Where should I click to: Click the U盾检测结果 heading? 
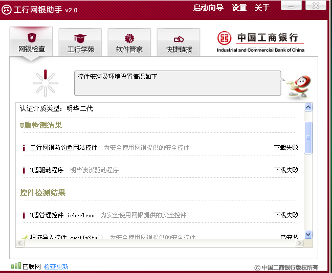[x=41, y=125]
